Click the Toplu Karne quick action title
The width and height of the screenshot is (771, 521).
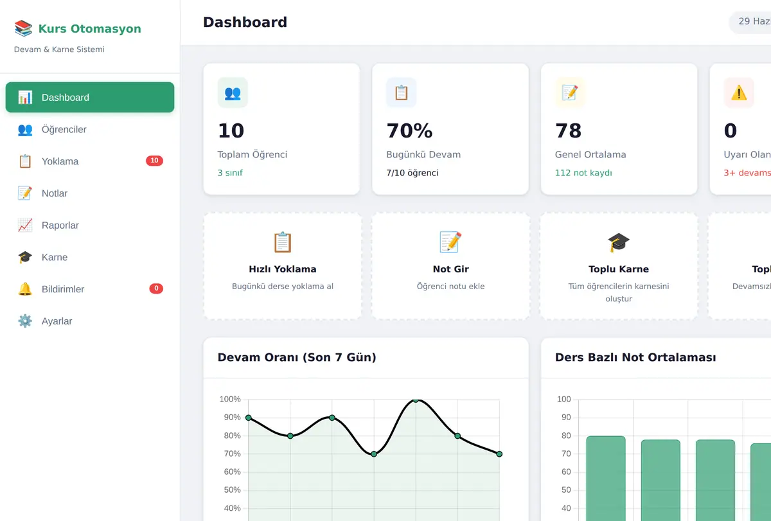coord(619,269)
